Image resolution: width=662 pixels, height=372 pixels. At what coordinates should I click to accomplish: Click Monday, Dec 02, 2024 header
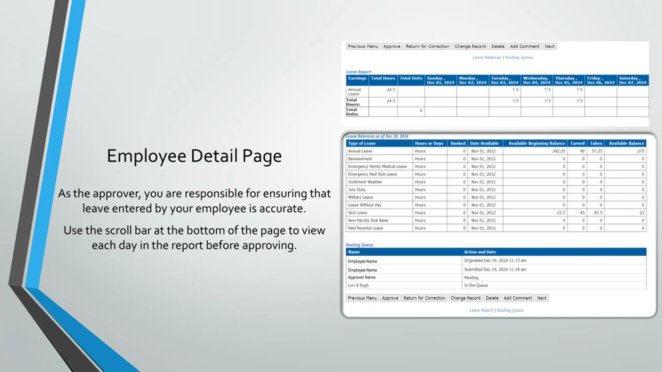pos(473,80)
